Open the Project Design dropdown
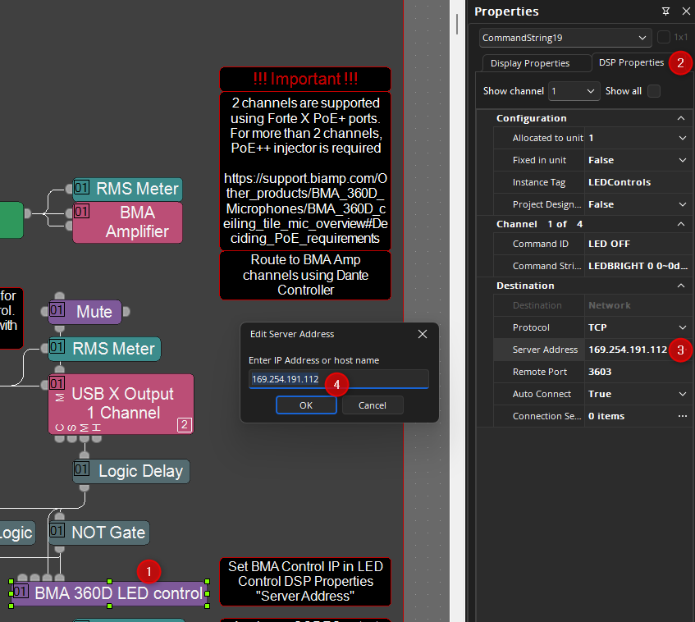 682,204
